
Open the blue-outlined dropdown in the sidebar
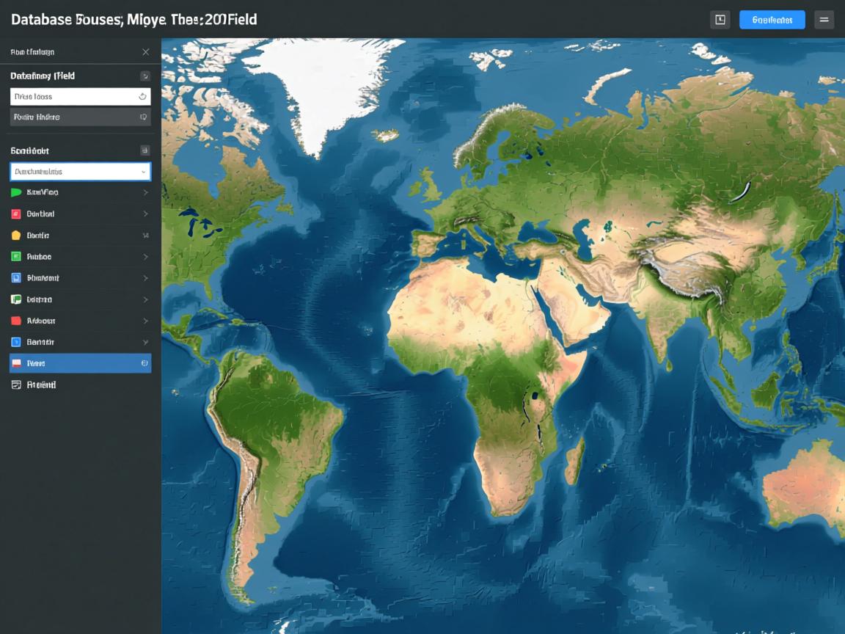pos(80,172)
